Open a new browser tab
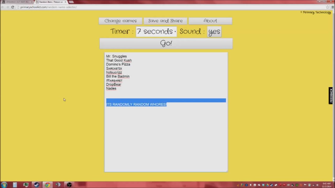335x188 pixels. (x=71, y=2)
